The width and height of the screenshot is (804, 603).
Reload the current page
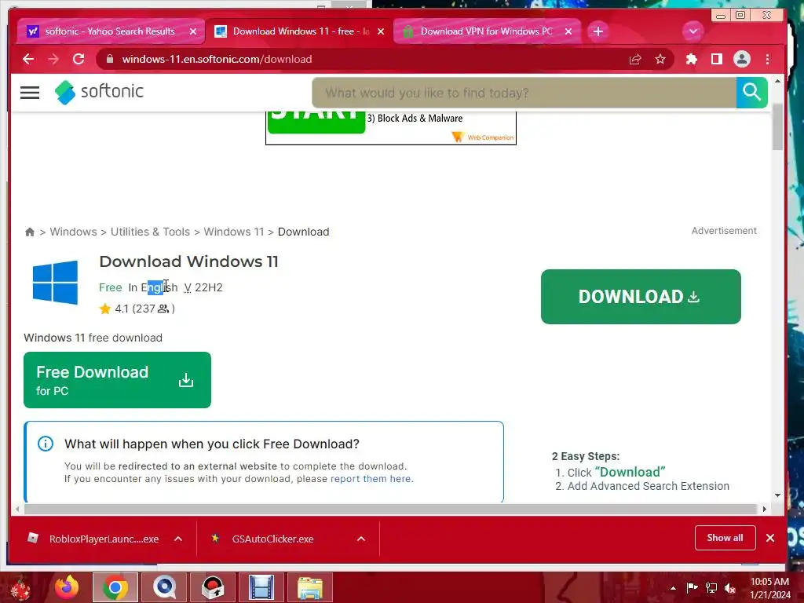(x=79, y=59)
